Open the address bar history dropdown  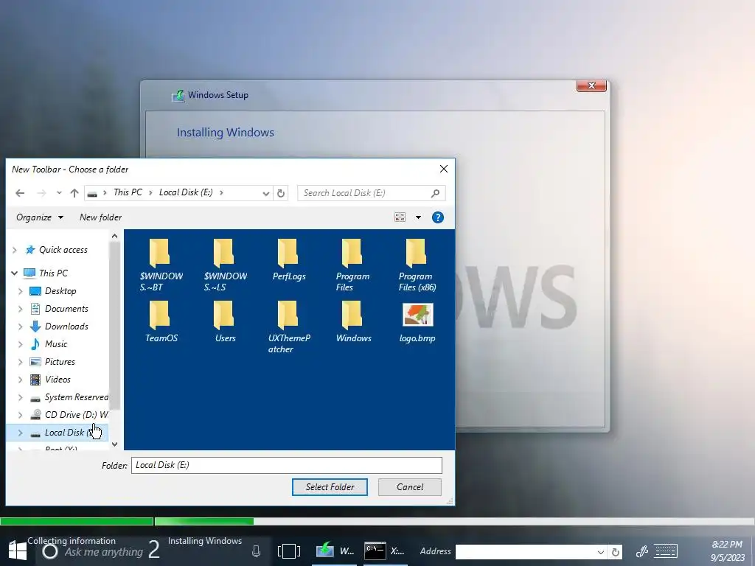click(x=265, y=193)
